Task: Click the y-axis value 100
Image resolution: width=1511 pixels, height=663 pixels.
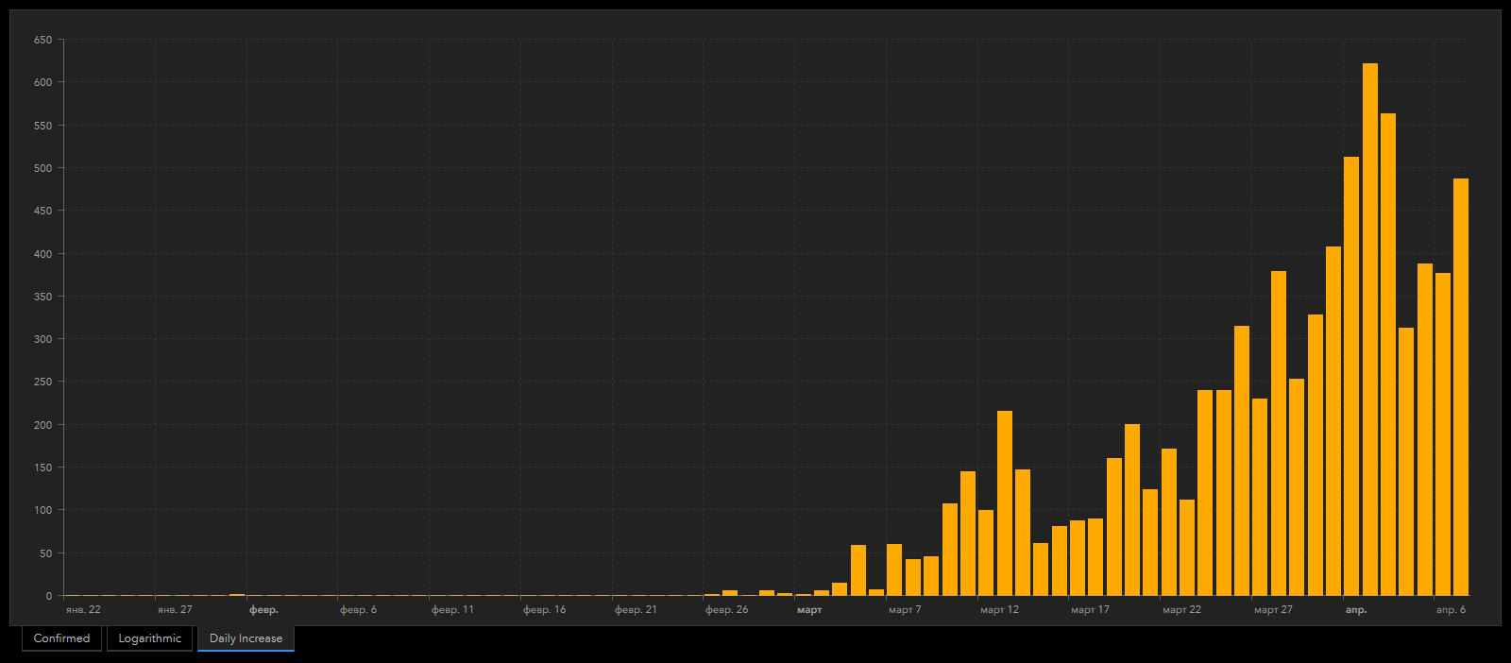Action: (42, 510)
